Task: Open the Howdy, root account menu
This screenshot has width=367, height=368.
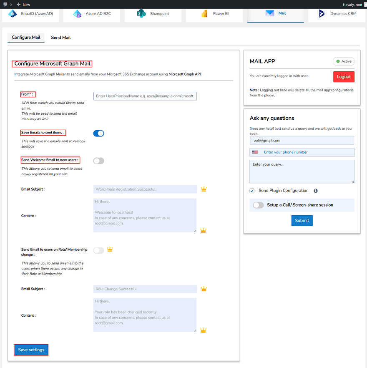Action: coord(352,5)
